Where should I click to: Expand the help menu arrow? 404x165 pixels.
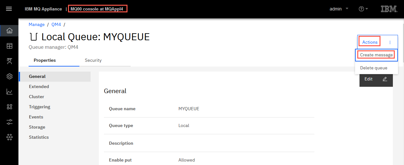(367, 9)
